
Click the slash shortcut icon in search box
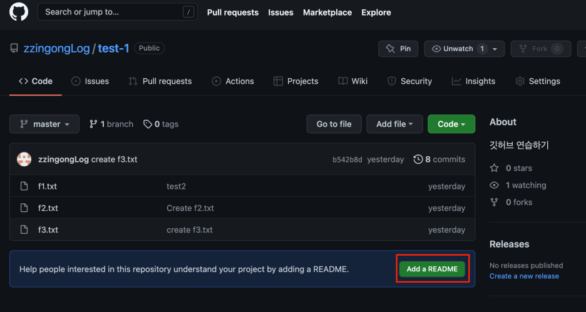click(x=188, y=13)
